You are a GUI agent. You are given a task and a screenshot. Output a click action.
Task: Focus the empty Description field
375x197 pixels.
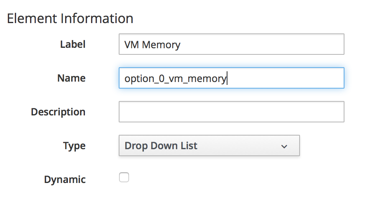point(231,112)
